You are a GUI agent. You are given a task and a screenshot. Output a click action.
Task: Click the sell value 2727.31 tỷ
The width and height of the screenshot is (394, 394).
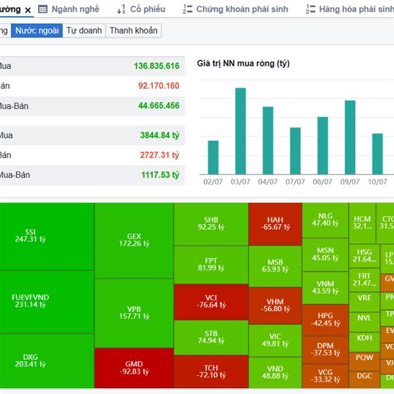(160, 155)
